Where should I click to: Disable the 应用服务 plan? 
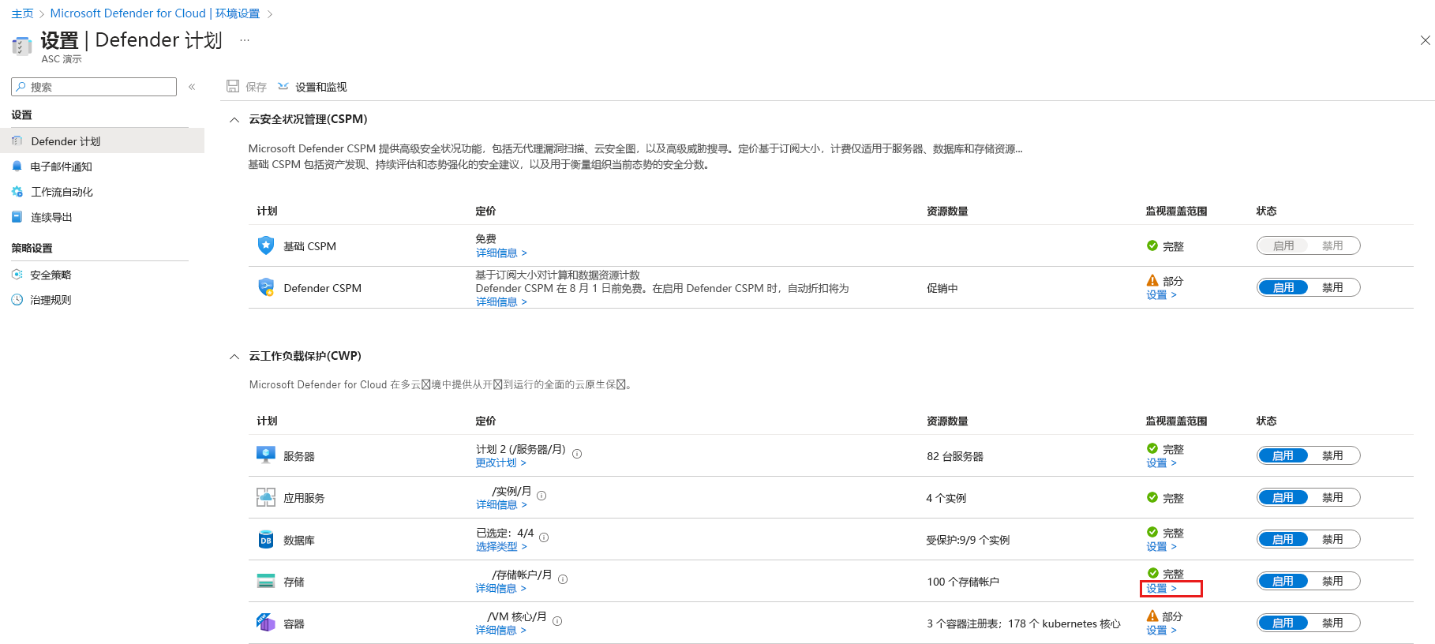click(1332, 497)
